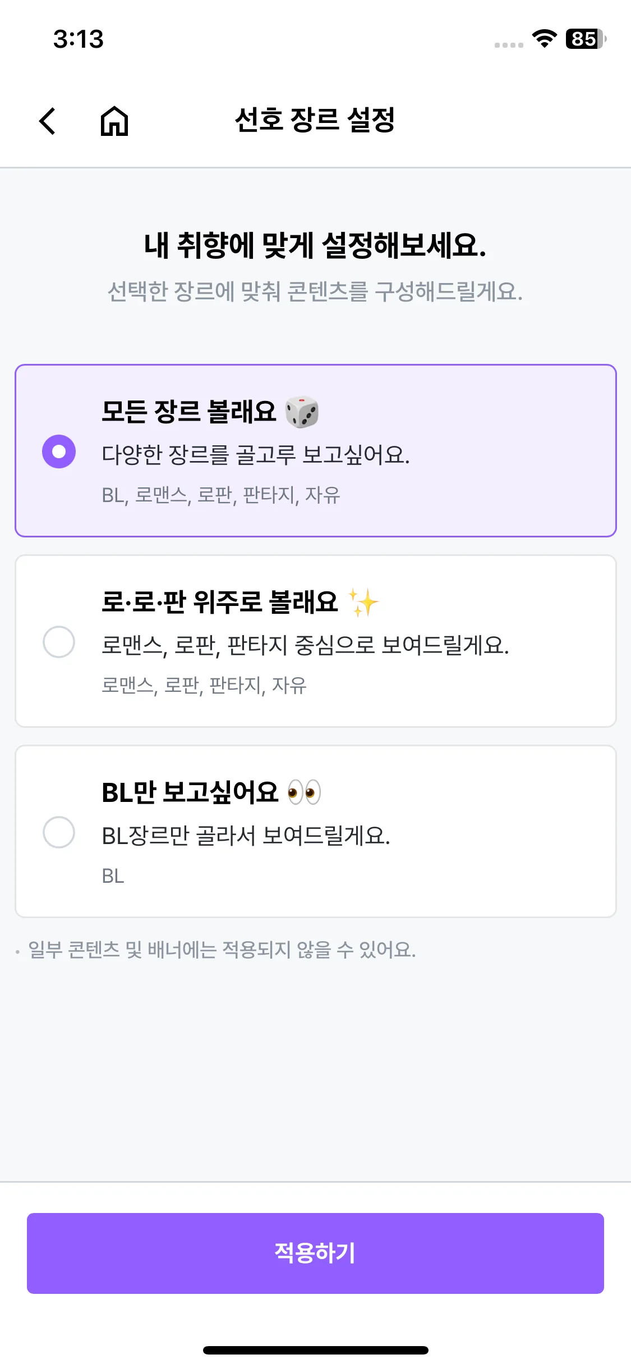The width and height of the screenshot is (631, 1368).
Task: Tap the dice emoji icon
Action: coord(302,412)
